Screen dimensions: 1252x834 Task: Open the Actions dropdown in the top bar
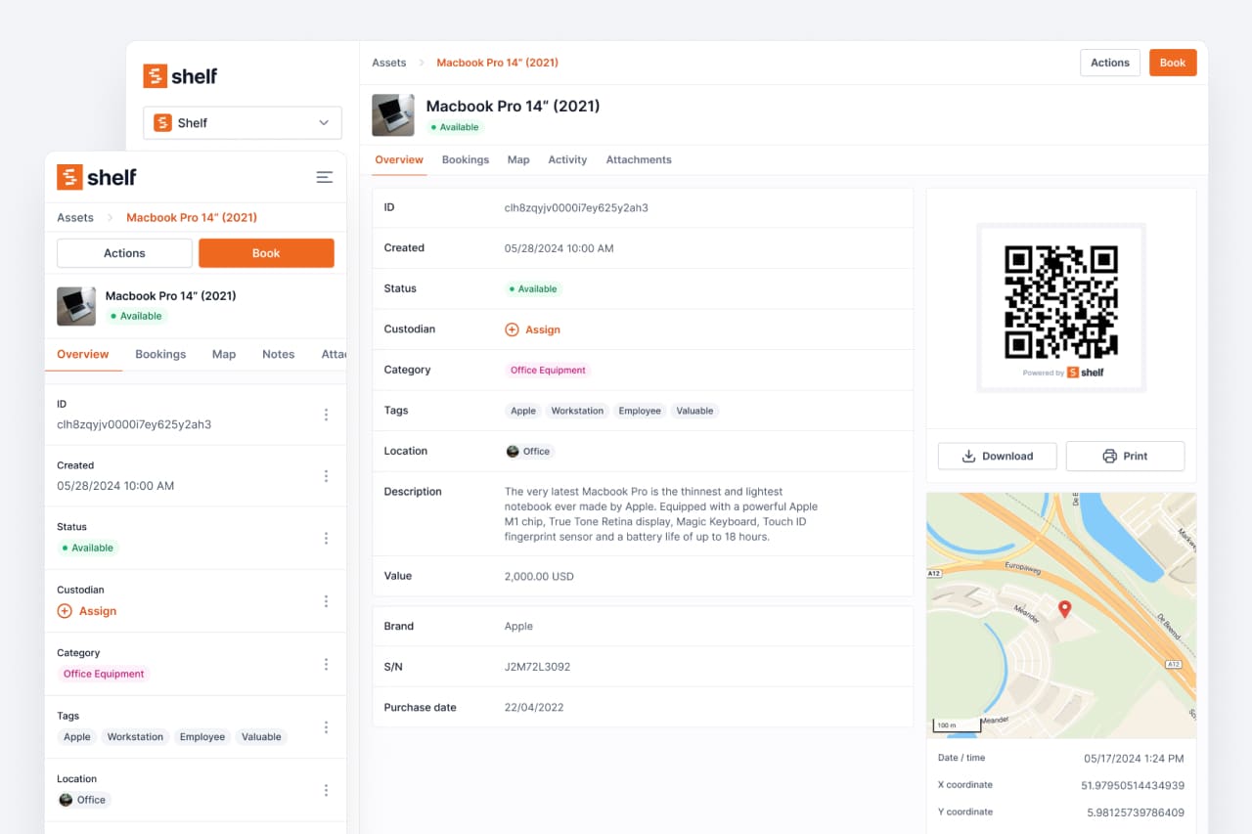point(1109,62)
